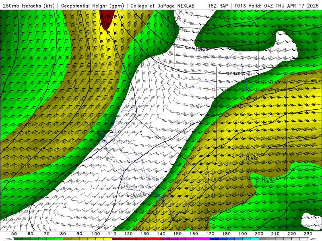Click the 80 value on the color scale
Viewport: 322px width, 241px height.
(x=63, y=234)
